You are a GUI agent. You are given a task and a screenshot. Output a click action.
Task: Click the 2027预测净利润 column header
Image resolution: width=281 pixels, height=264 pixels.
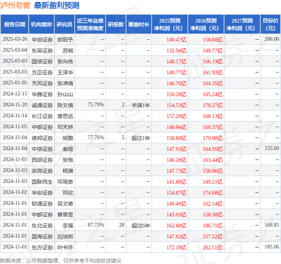[x=242, y=25]
